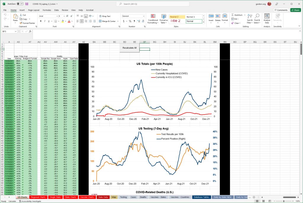Open the Number Format dropdown showing General
Screen dimensions: 303x203
tap(133, 16)
